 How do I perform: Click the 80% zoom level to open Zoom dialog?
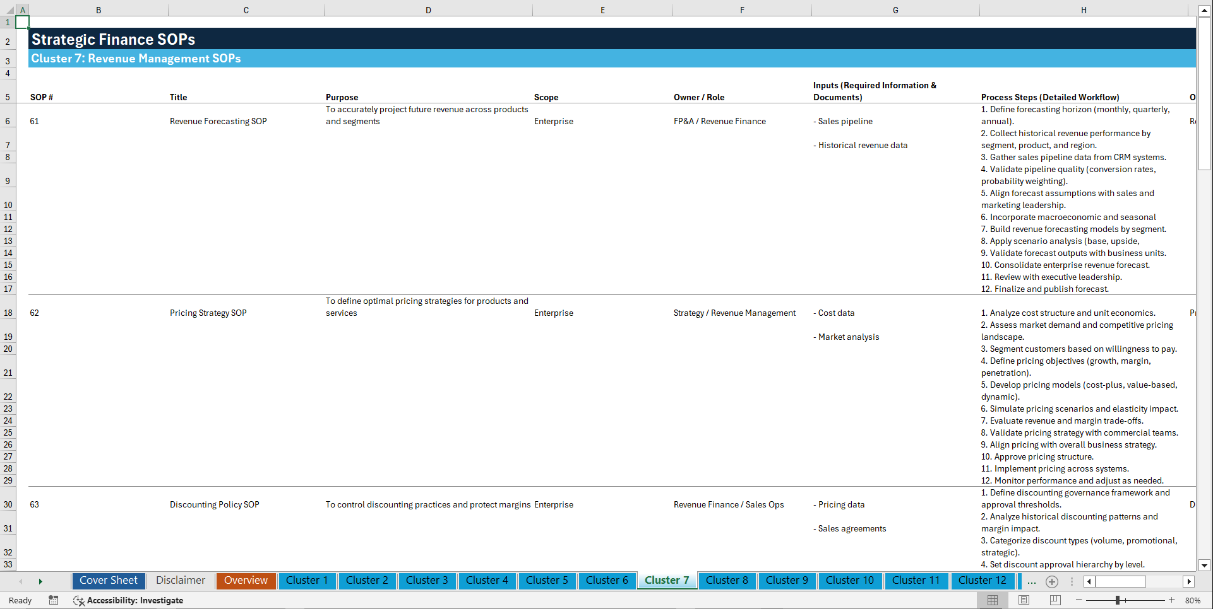click(1192, 600)
